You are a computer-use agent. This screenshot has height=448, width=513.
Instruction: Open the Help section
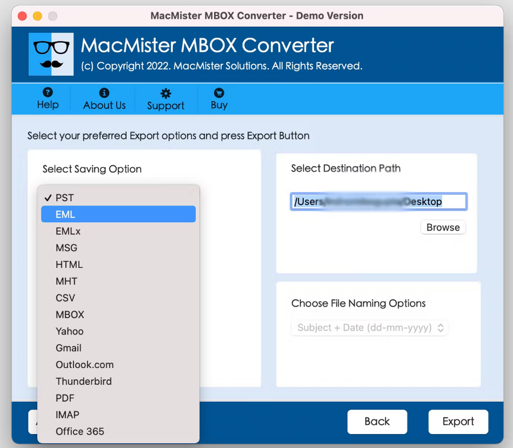[x=48, y=99]
